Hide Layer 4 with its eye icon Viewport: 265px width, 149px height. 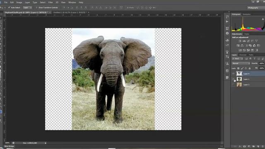click(234, 74)
